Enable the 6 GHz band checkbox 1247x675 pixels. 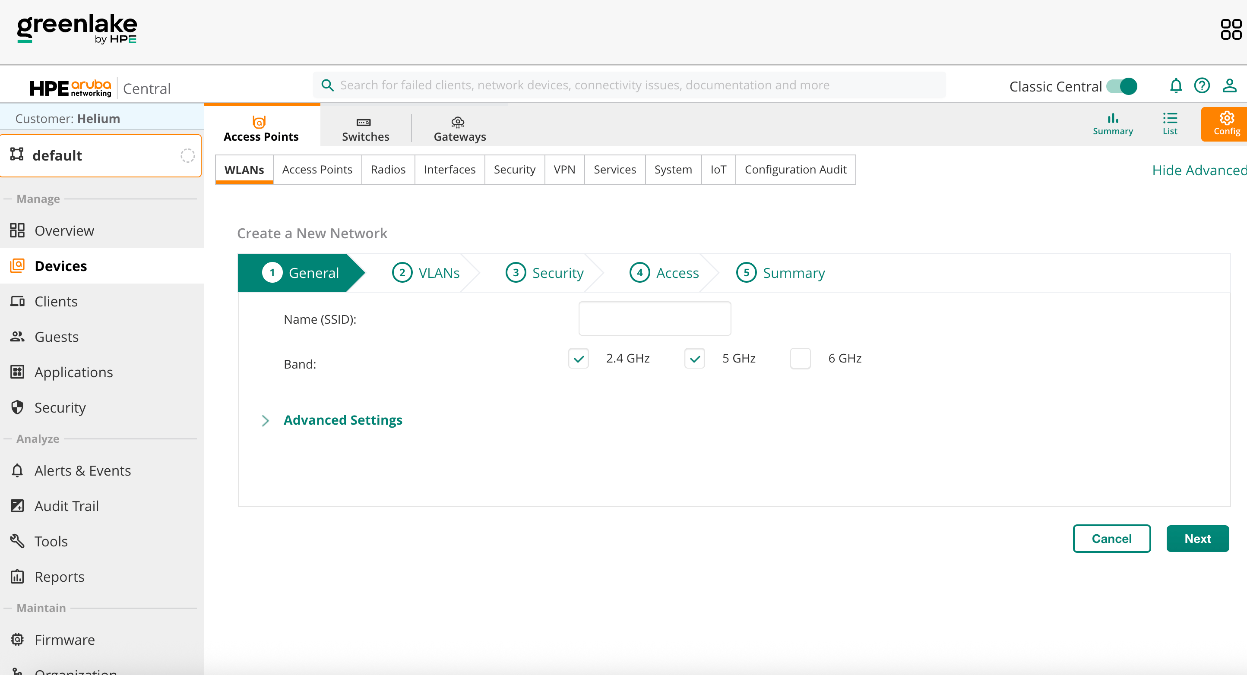click(x=800, y=359)
